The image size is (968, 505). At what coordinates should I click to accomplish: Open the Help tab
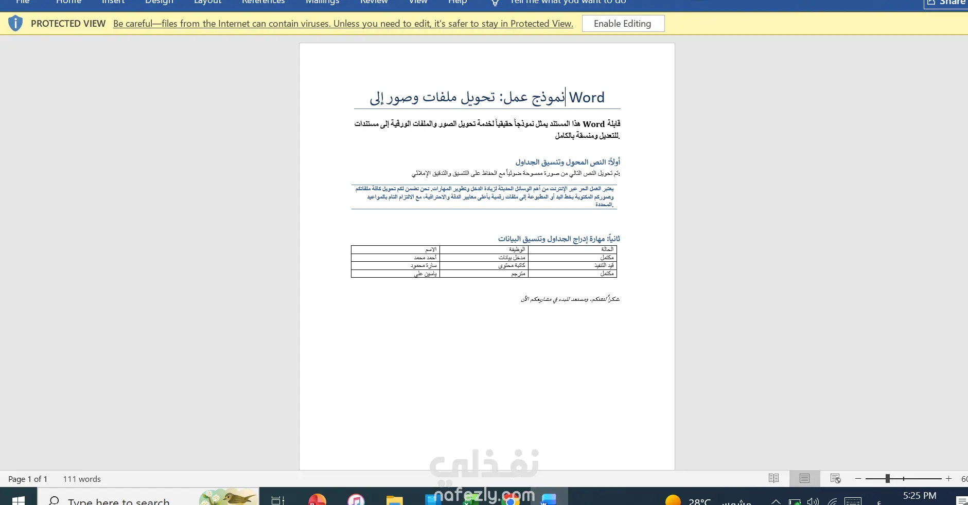tap(457, 3)
